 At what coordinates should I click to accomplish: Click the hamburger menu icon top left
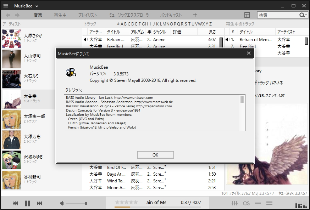pos(5,6)
